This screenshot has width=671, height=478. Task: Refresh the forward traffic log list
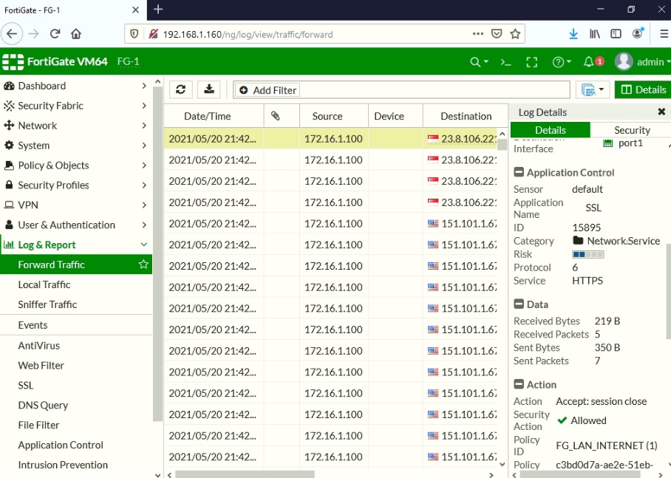180,89
